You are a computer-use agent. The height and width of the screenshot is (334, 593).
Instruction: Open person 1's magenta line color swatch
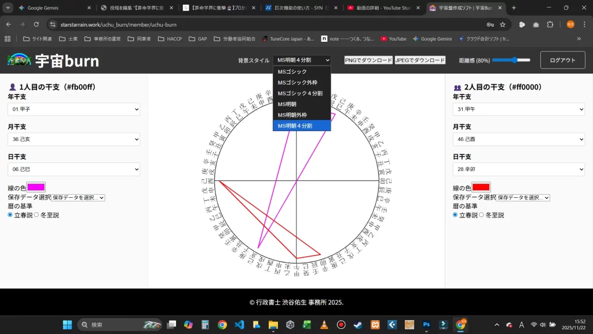click(x=36, y=187)
